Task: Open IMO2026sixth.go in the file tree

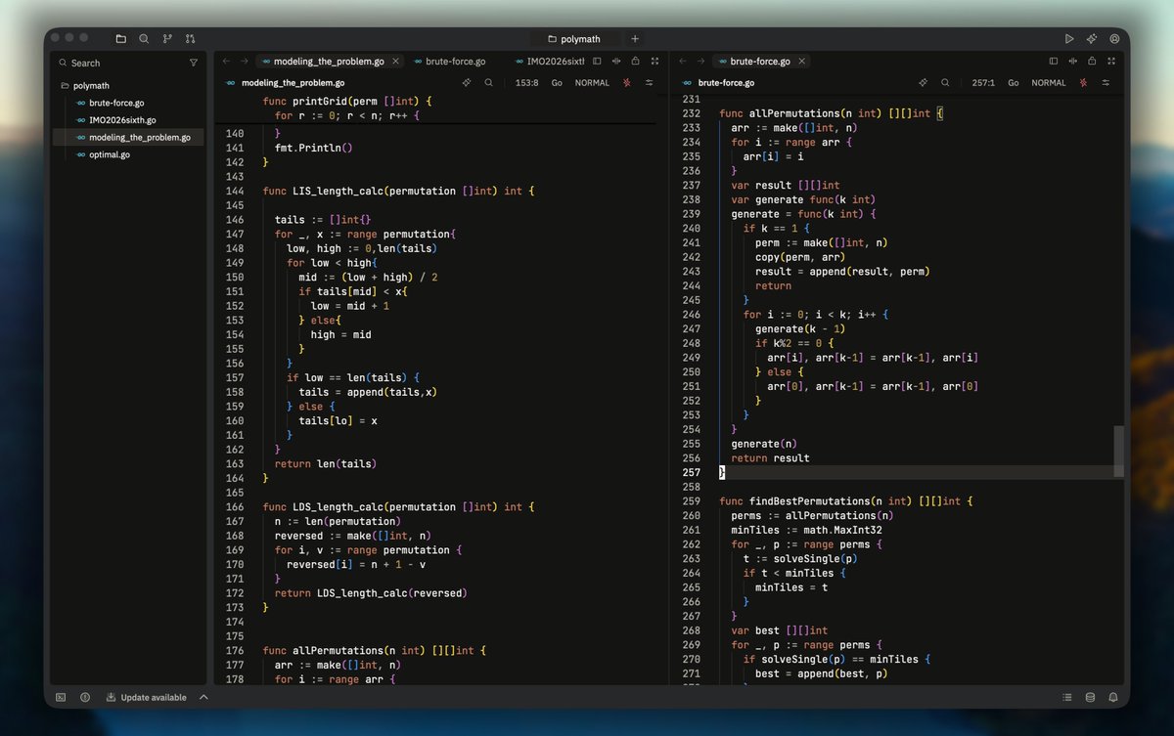Action: click(x=129, y=119)
